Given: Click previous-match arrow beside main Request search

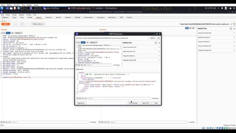Looking at the screenshot, I should 7,122.
